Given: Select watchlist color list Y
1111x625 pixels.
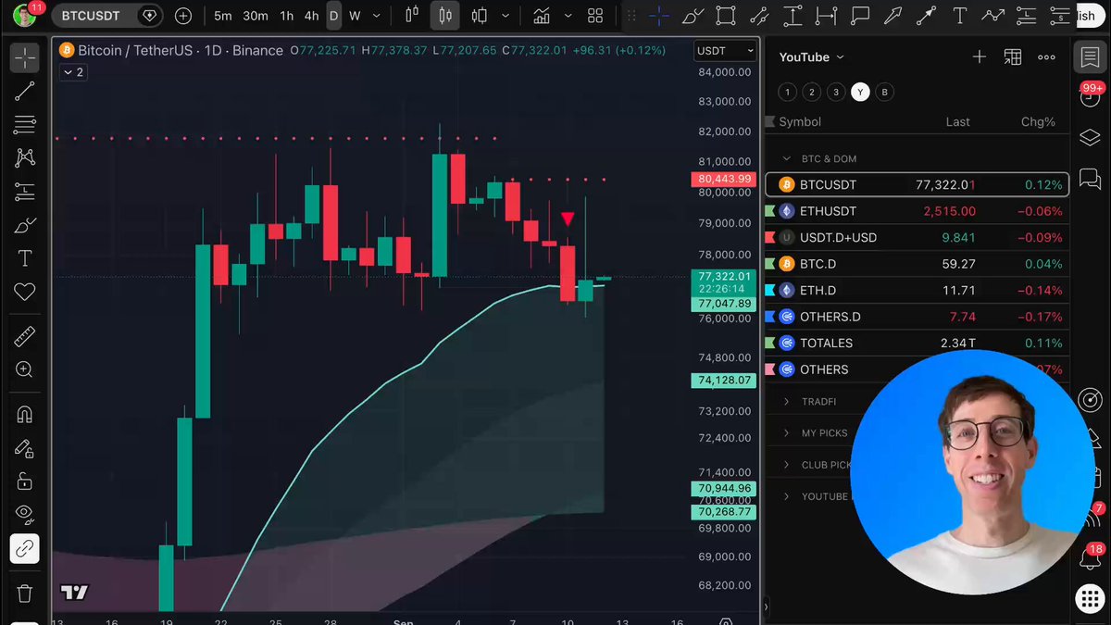Looking at the screenshot, I should [x=860, y=92].
